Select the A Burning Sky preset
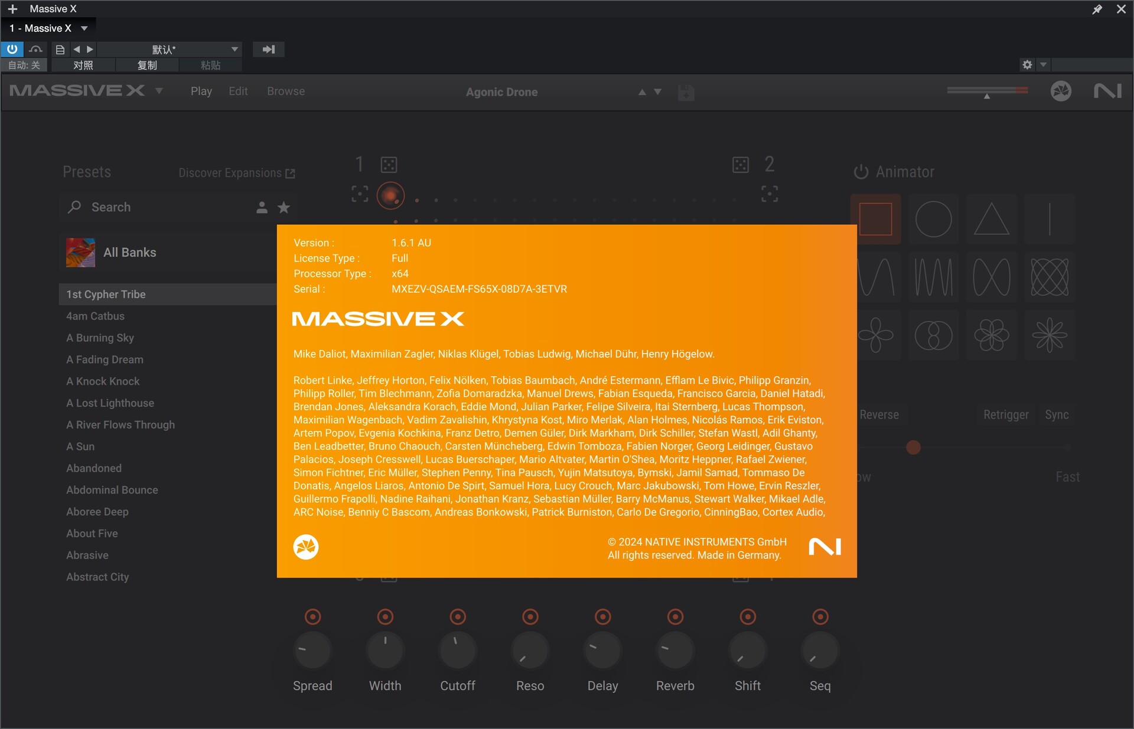Screen dimensions: 1134x729 [x=100, y=338]
